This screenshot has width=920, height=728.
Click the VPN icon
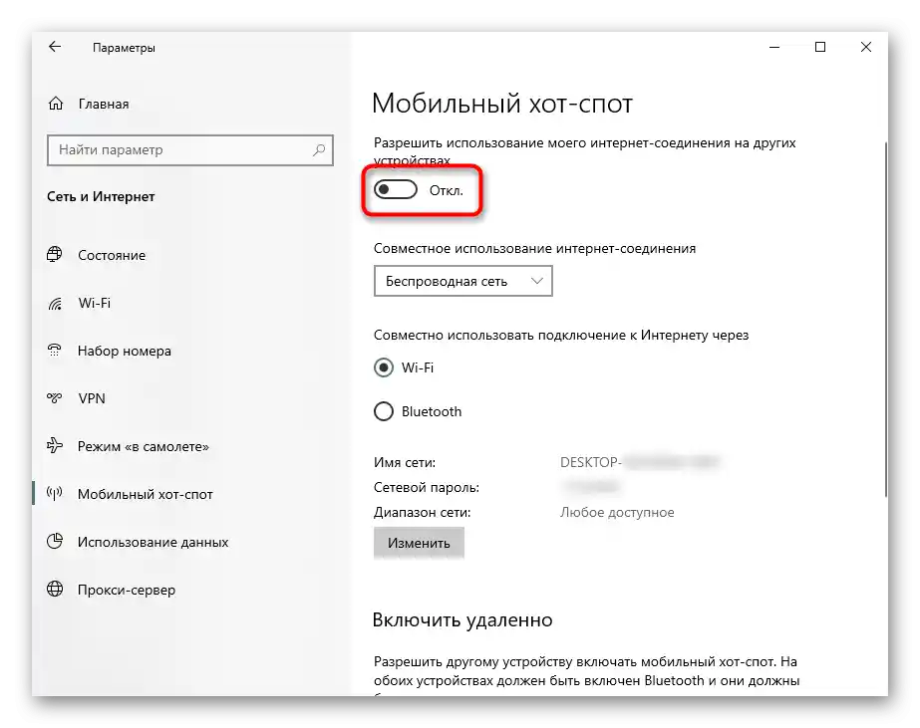pos(55,398)
